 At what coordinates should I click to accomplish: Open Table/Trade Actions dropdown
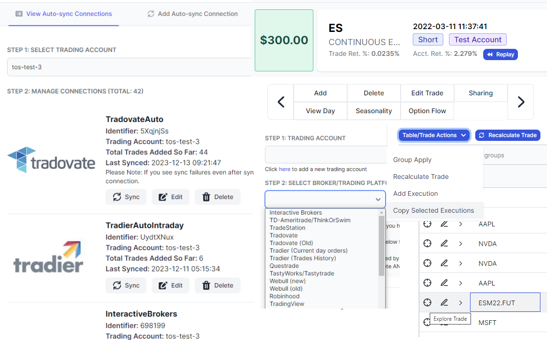434,135
